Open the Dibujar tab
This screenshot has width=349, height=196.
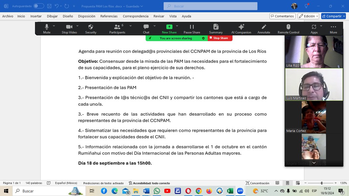pyautogui.click(x=52, y=16)
